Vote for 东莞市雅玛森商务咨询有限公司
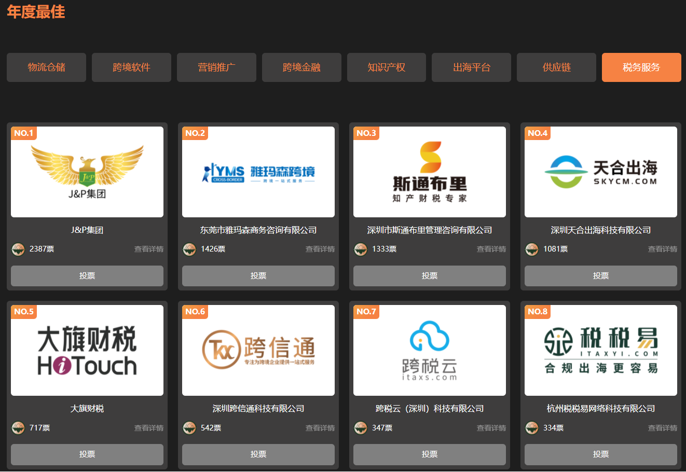 pos(258,276)
